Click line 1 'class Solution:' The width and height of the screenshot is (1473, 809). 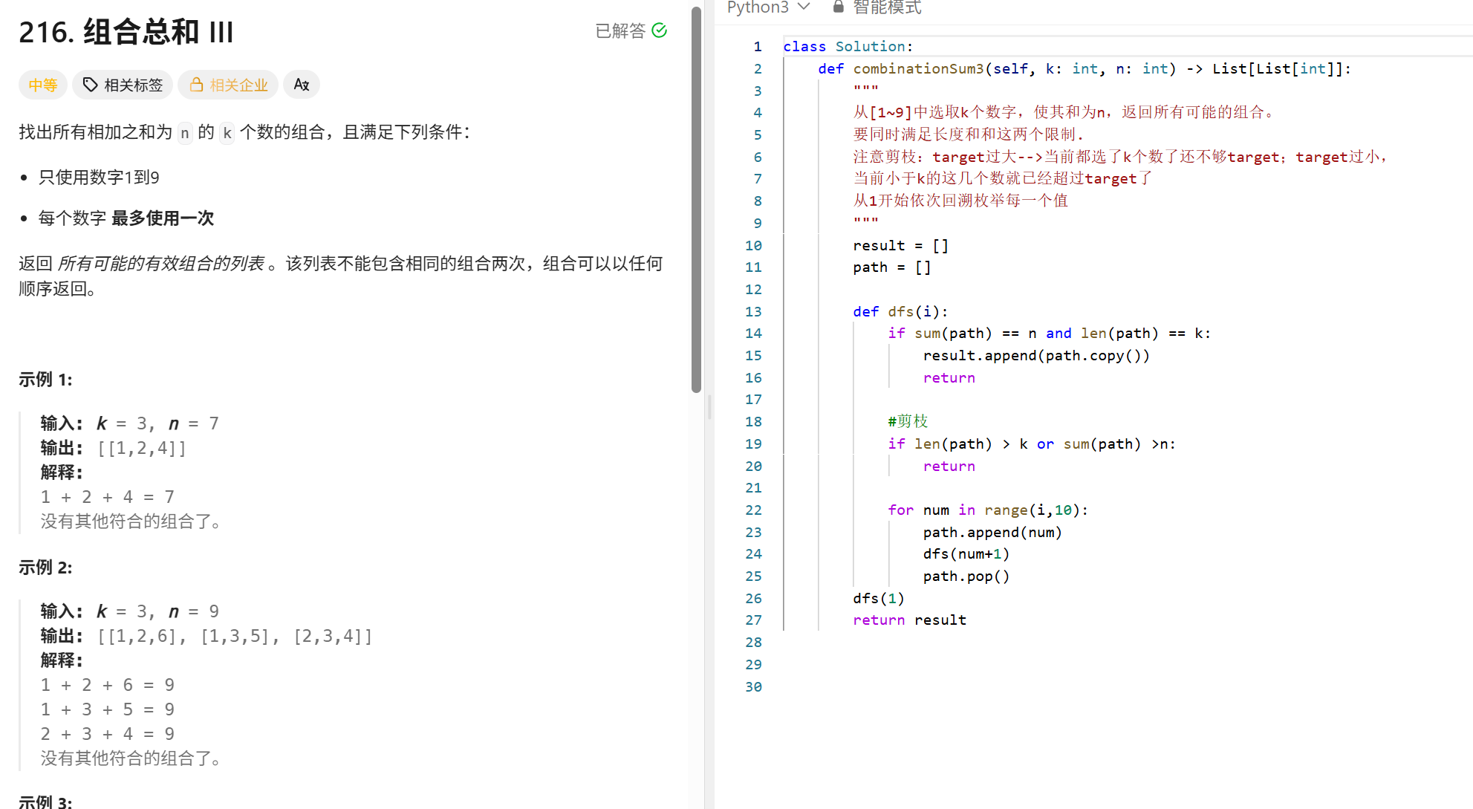pyautogui.click(x=848, y=47)
